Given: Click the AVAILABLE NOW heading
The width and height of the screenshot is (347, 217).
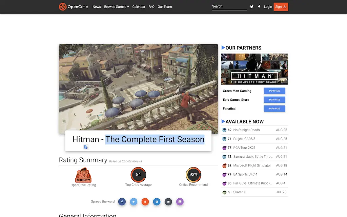Looking at the screenshot, I should (245, 122).
